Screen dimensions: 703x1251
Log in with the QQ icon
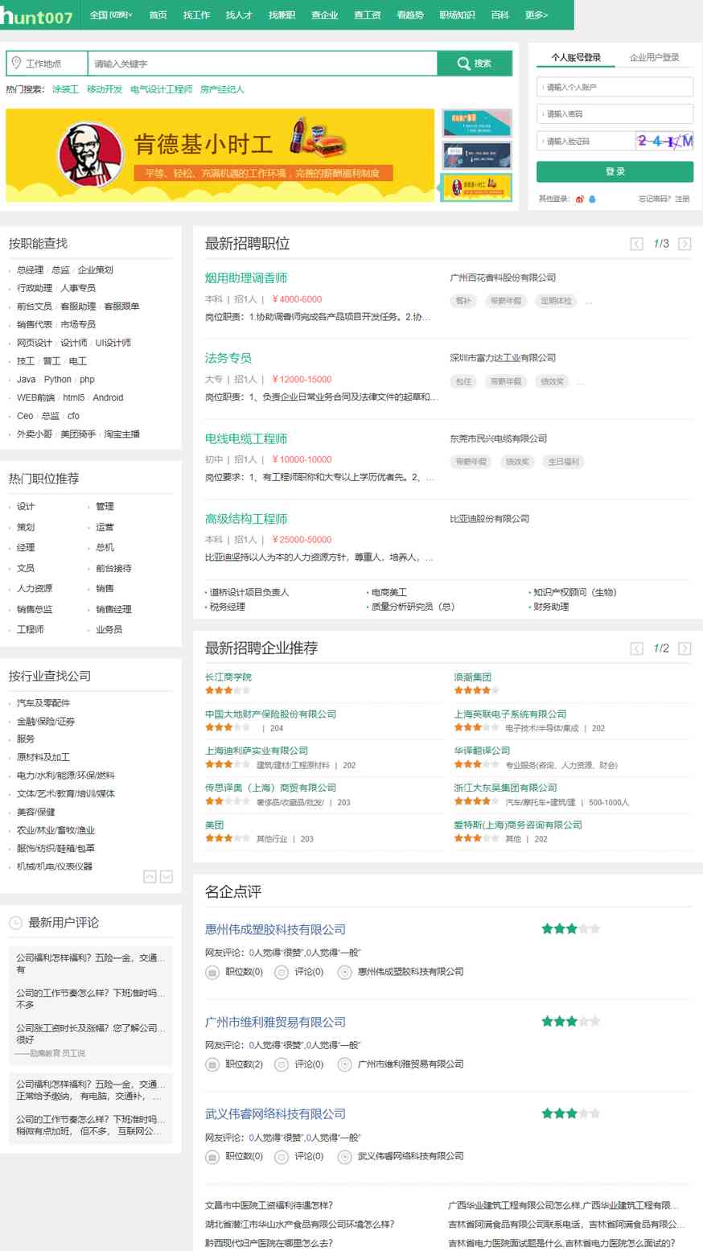593,199
